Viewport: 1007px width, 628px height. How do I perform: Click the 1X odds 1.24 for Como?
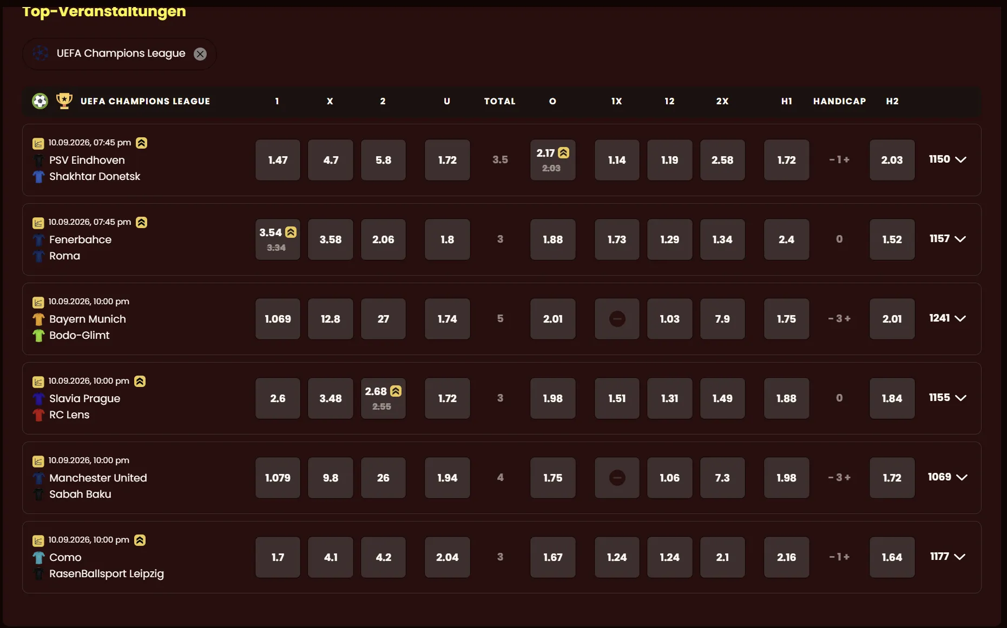click(617, 557)
